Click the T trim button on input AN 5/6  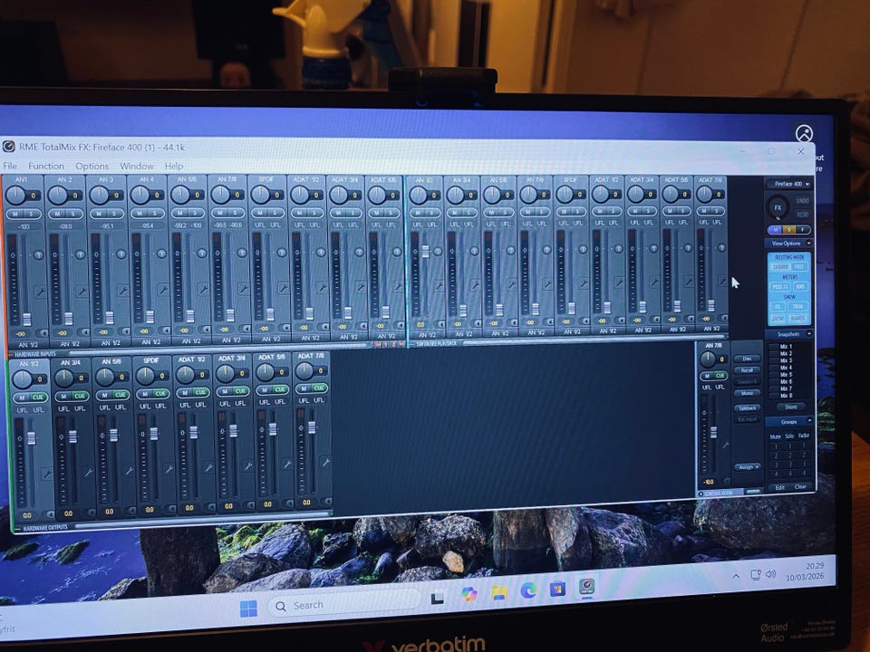[x=201, y=254]
